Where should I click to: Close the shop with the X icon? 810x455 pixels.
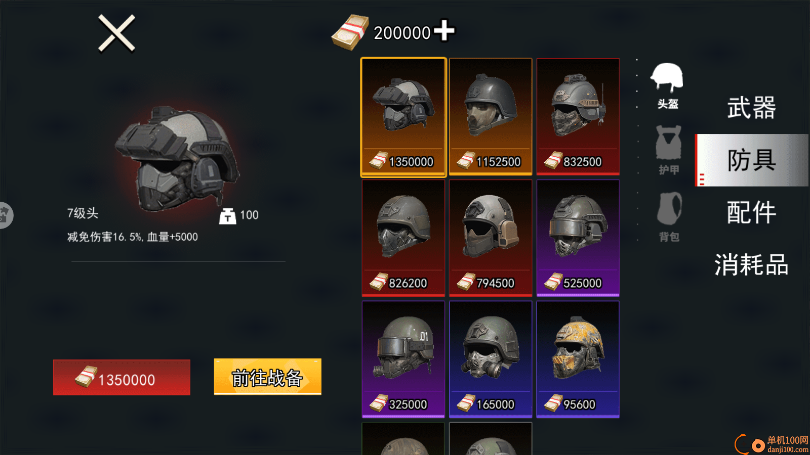pos(116,33)
